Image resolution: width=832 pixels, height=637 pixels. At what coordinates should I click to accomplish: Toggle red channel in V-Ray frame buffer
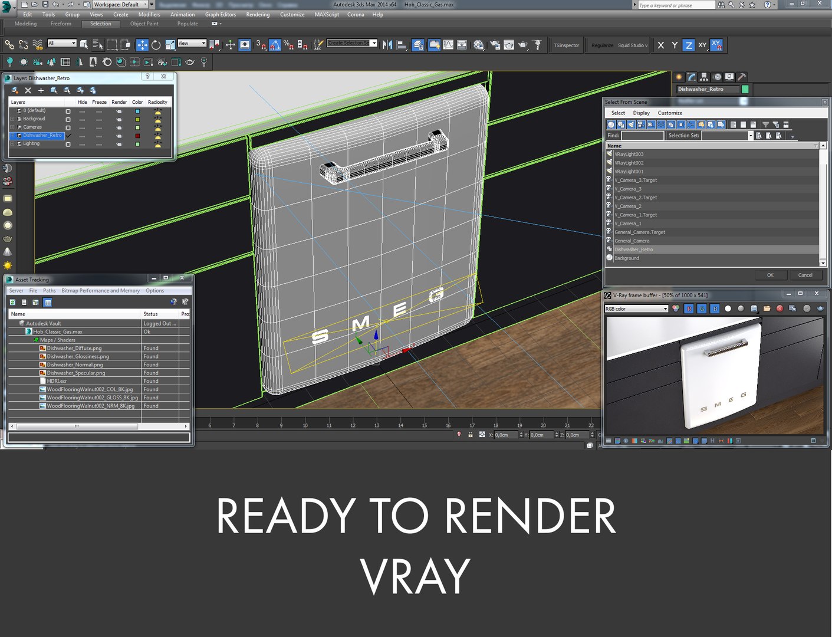[x=689, y=308]
